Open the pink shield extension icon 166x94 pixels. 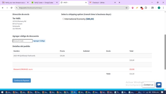(132, 8)
